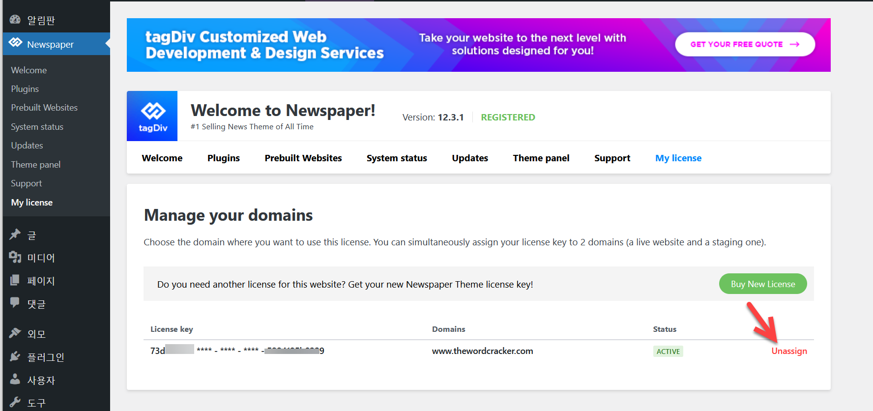Switch to the Welcome tab

(x=162, y=158)
